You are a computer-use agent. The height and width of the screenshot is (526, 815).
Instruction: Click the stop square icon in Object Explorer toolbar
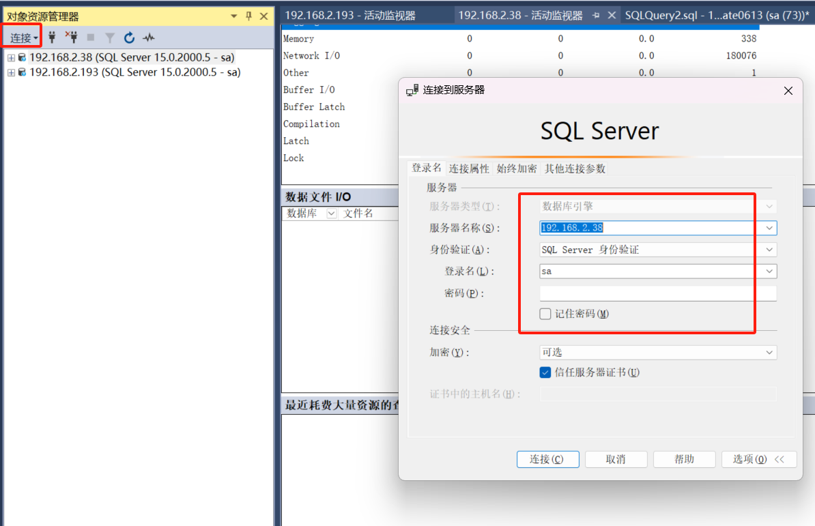90,38
